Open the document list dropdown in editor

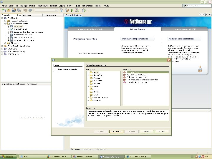pos(207,15)
